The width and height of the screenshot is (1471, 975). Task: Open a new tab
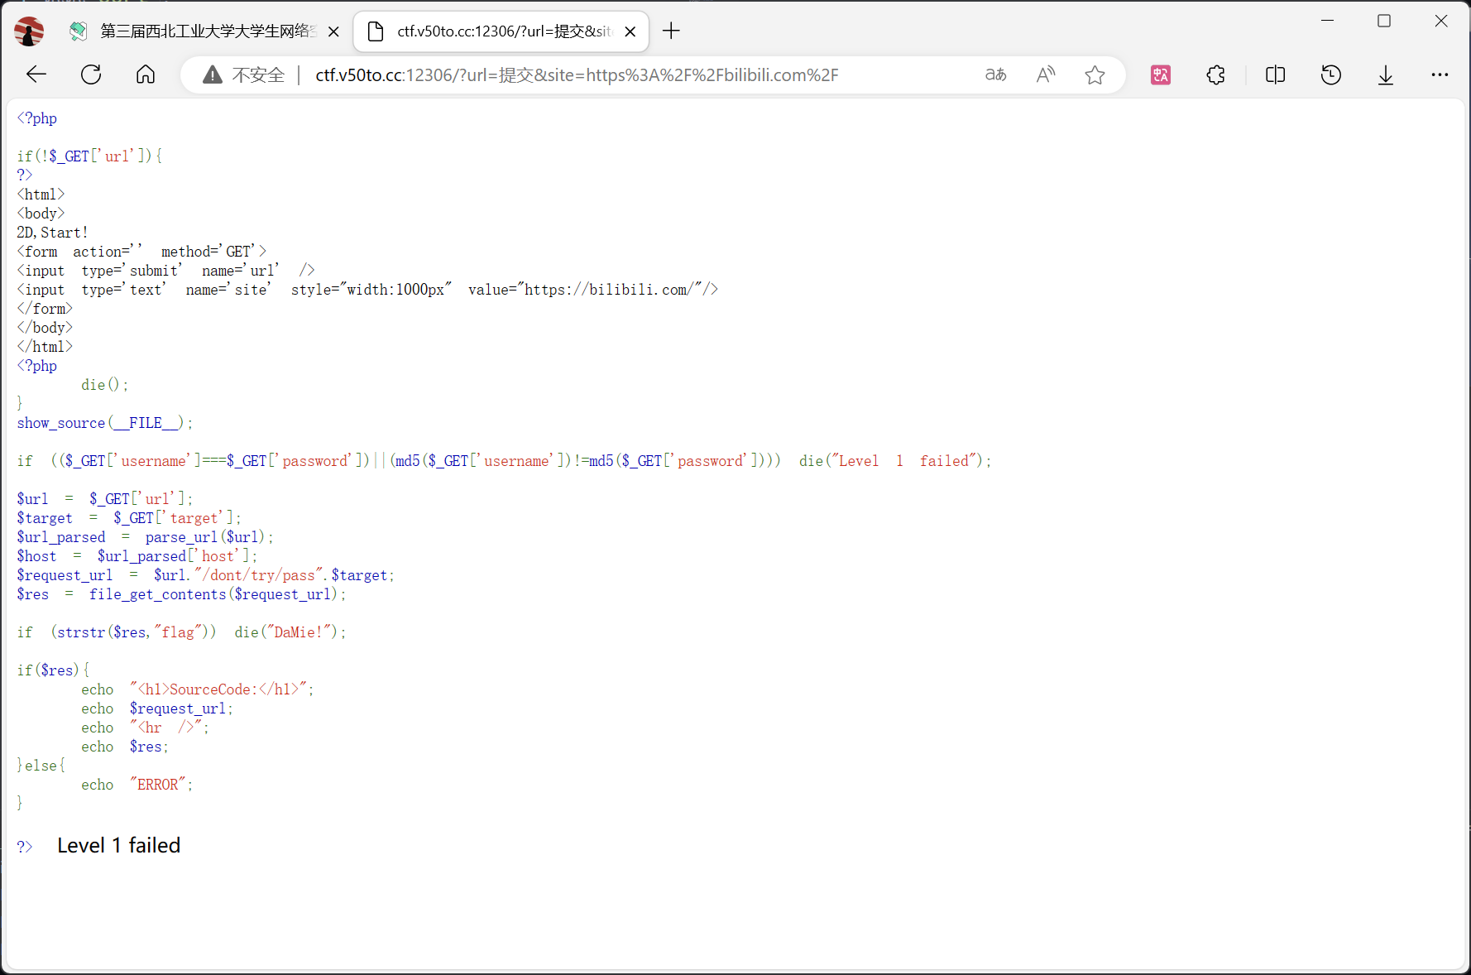(671, 31)
